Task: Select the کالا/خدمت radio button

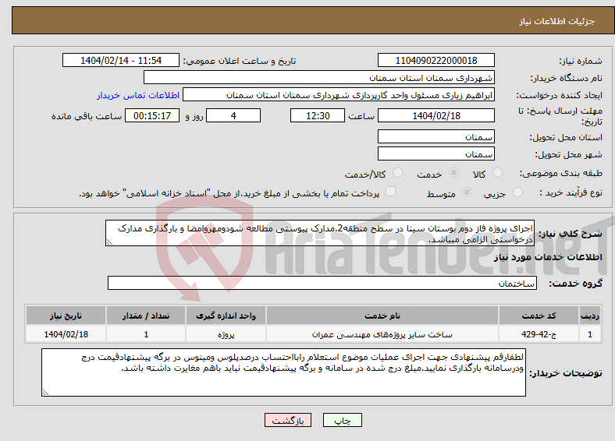Action: (x=398, y=173)
